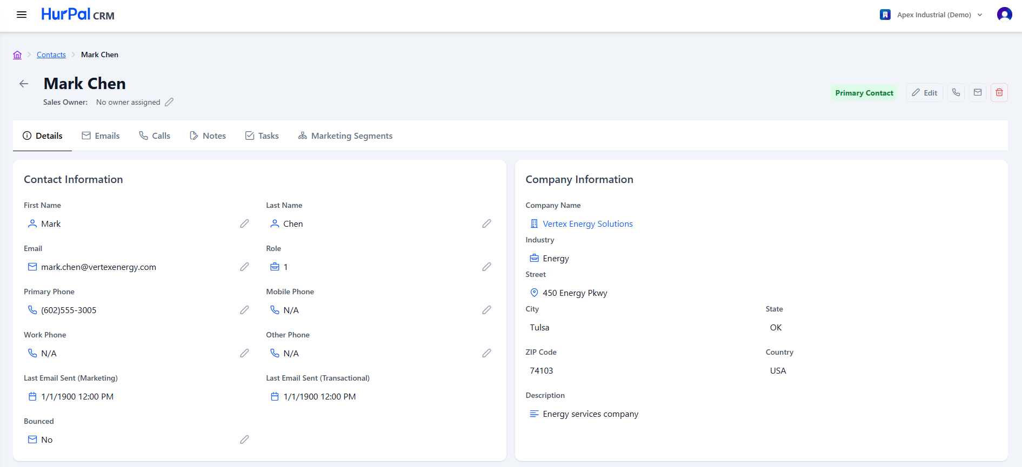Click the Mark Chen page heading
The height and width of the screenshot is (467, 1022).
coord(85,84)
